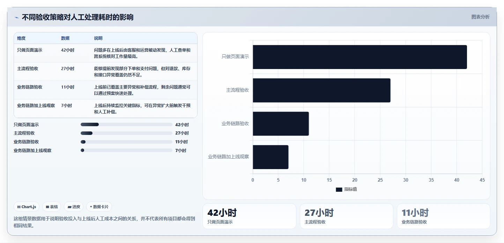This screenshot has width=504, height=243.
Task: Click the 业务链路加上线观察 bar in chart
Action: click(x=270, y=157)
